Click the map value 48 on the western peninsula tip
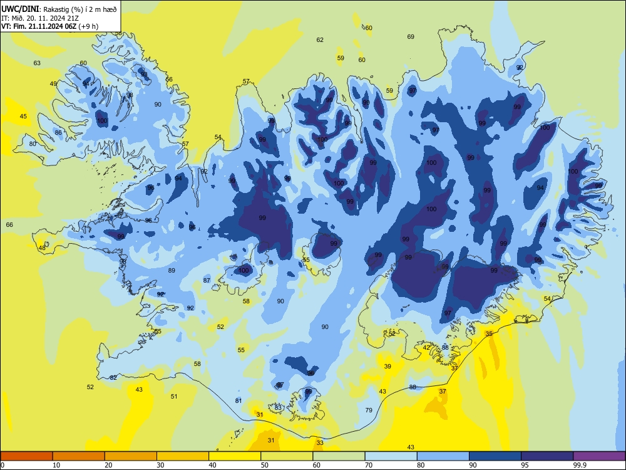 [x=42, y=248]
